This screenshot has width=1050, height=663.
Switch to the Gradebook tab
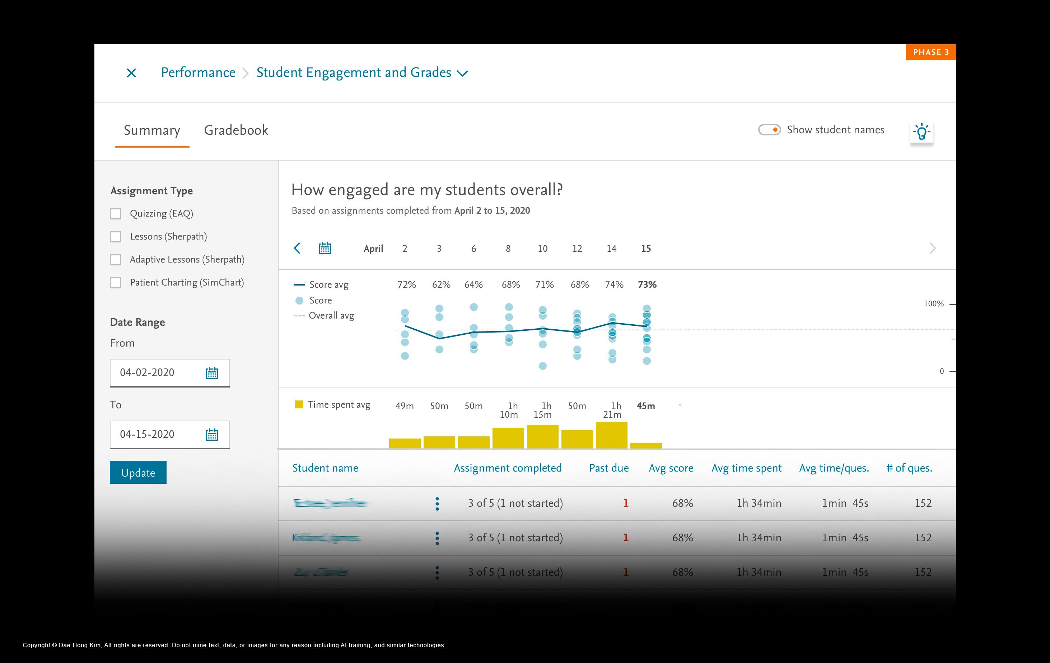coord(236,130)
